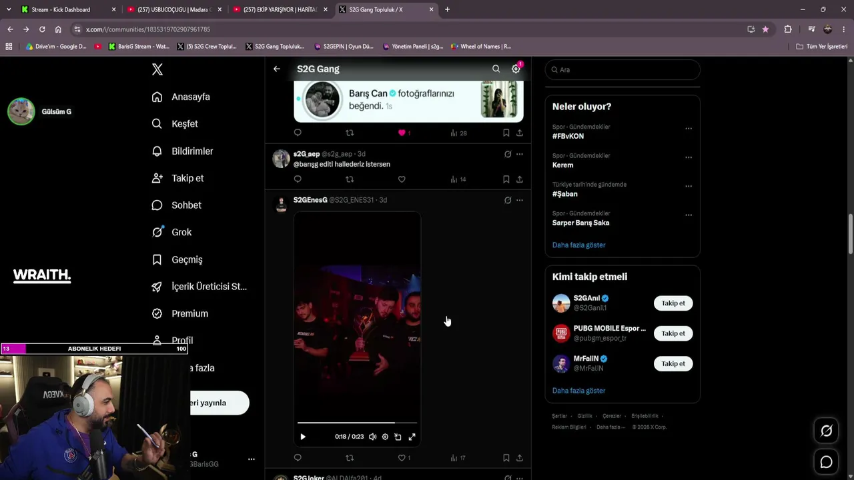The width and height of the screenshot is (854, 480).
Task: Click the bookmark star in address bar
Action: 765,29
